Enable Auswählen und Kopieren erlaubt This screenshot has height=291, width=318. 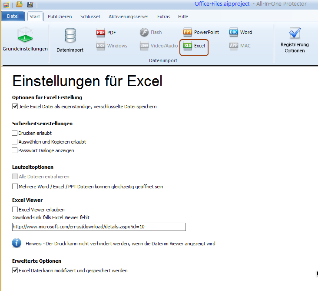pyautogui.click(x=15, y=142)
